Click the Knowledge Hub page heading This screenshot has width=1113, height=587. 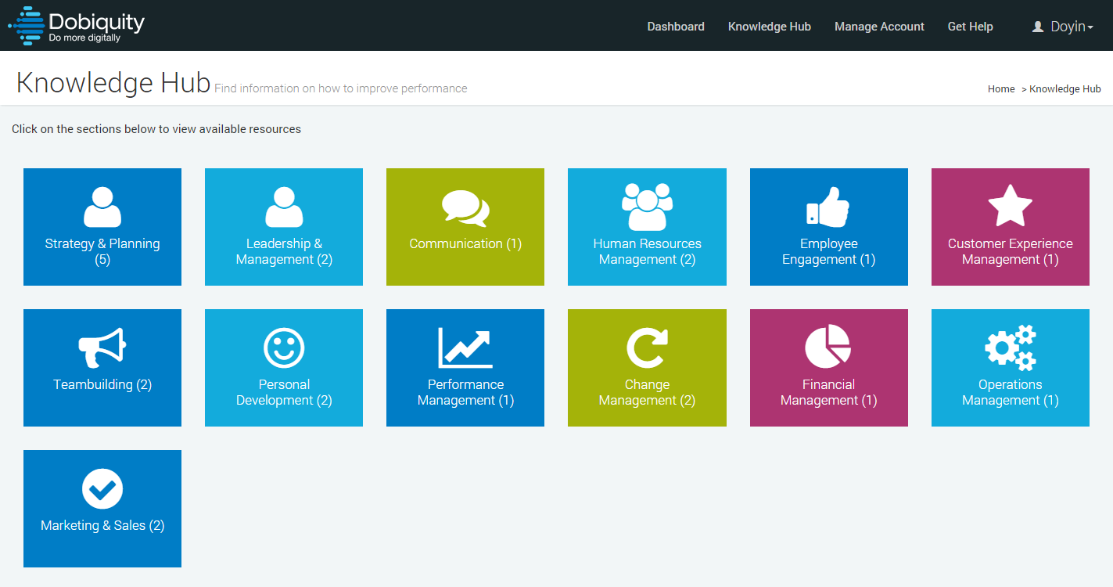(x=113, y=83)
